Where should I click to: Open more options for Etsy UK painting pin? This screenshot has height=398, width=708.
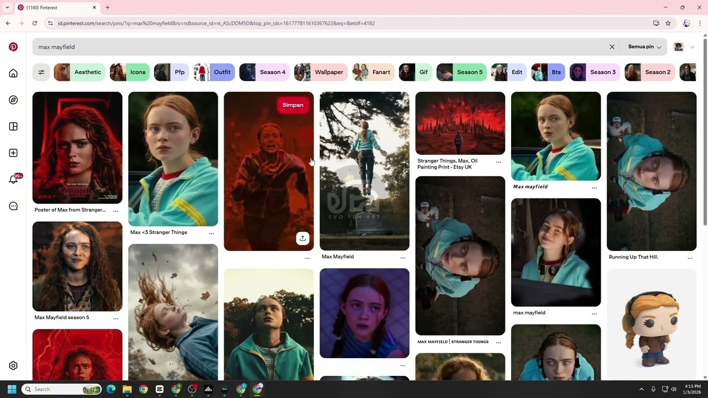[498, 161]
